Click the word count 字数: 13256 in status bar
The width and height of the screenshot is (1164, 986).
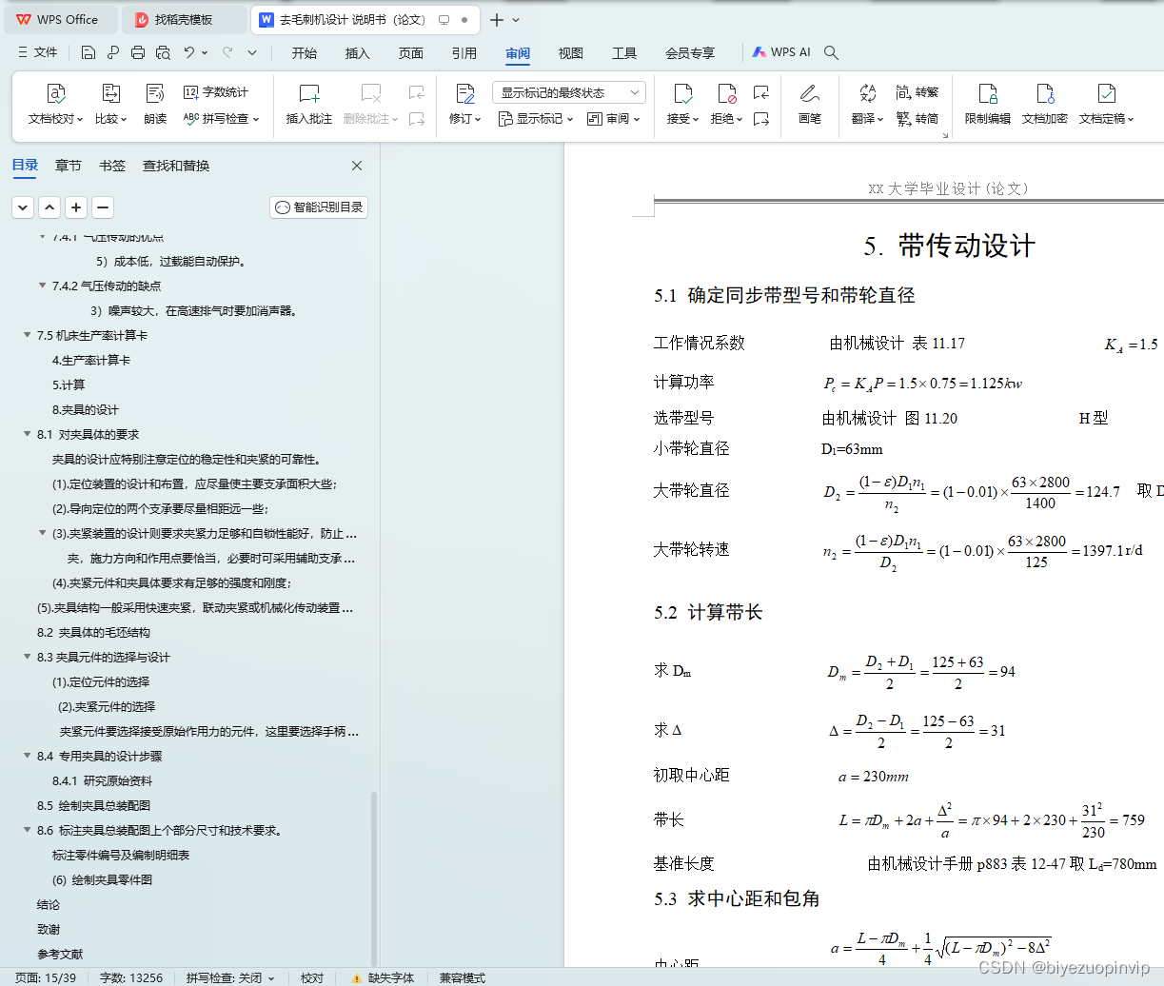[131, 977]
